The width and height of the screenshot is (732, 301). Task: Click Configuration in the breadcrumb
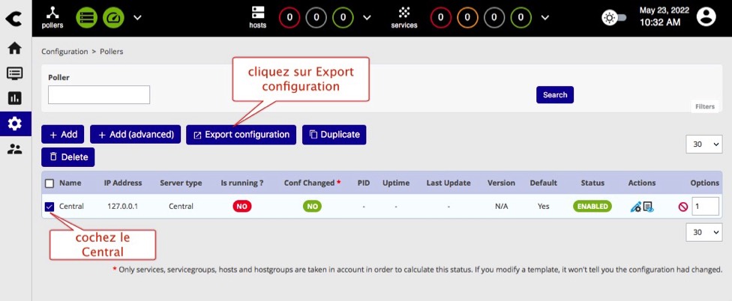point(64,52)
